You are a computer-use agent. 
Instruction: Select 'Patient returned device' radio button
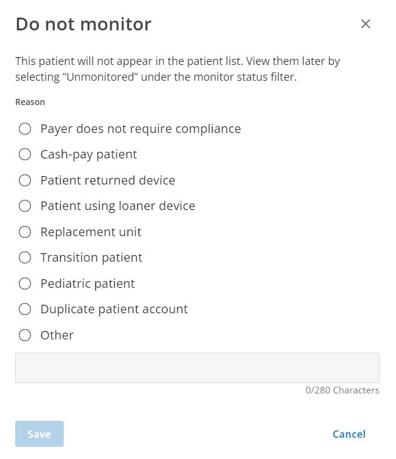[25, 180]
